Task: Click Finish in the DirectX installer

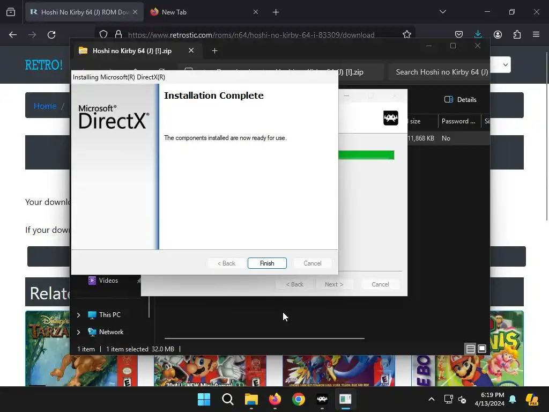Action: [267, 263]
